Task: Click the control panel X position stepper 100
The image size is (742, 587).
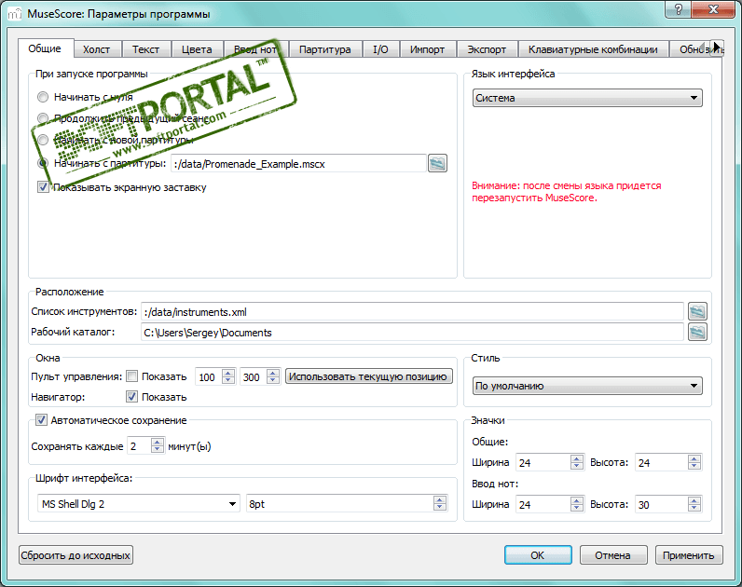Action: (228, 377)
